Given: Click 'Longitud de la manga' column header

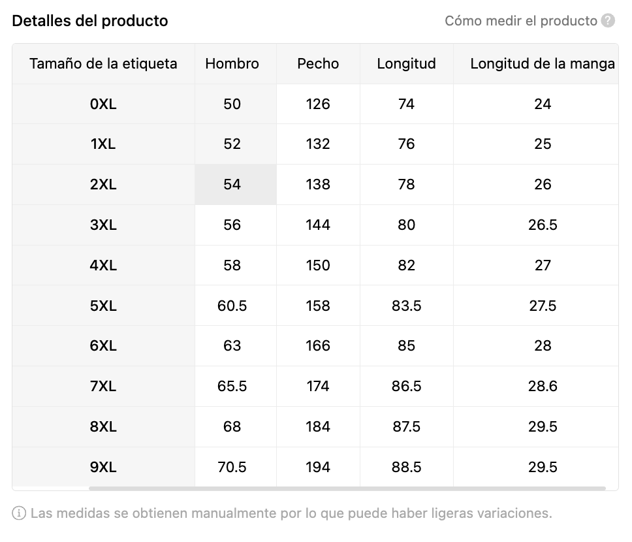Looking at the screenshot, I should point(542,63).
